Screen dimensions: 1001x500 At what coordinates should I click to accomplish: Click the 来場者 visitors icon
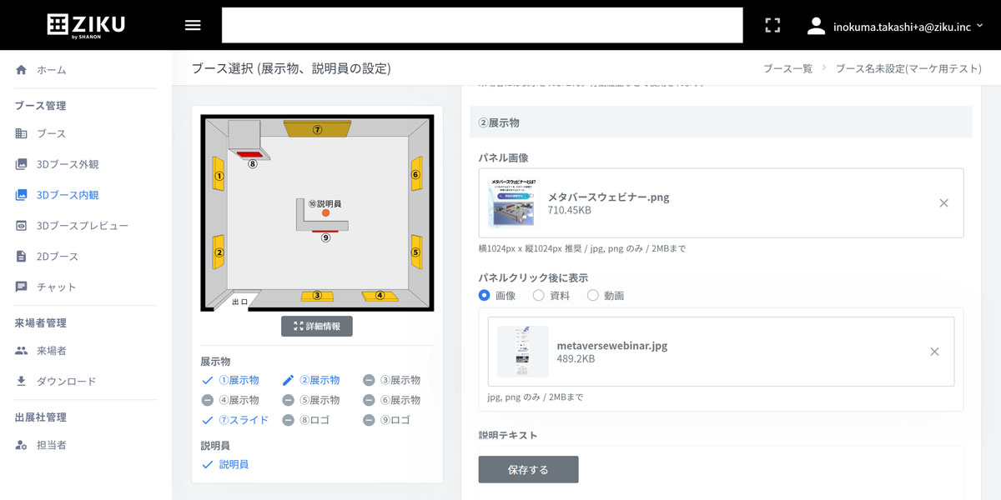[22, 350]
